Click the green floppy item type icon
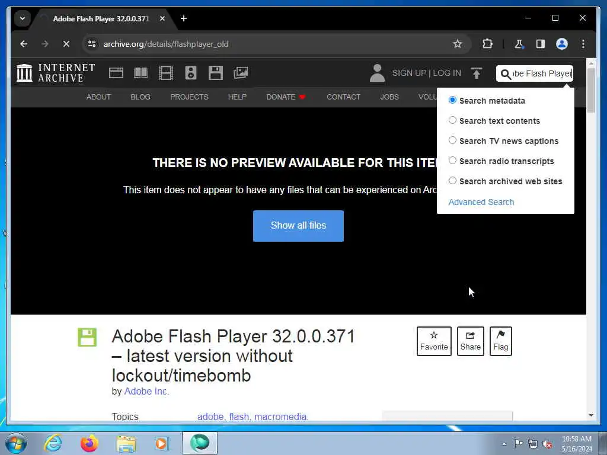This screenshot has width=607, height=455. tap(87, 337)
